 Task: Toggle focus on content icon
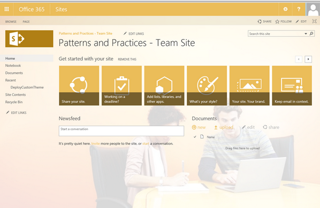tap(314, 21)
